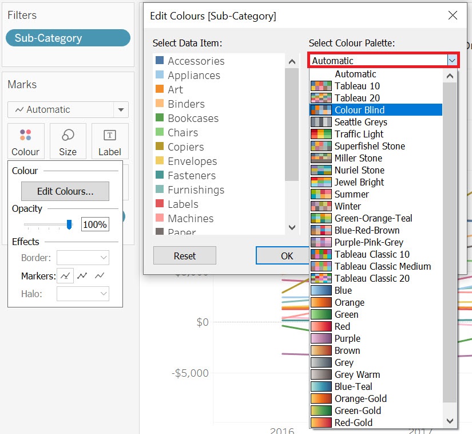
Task: Choose the Tableau 10 palette
Action: [376, 86]
